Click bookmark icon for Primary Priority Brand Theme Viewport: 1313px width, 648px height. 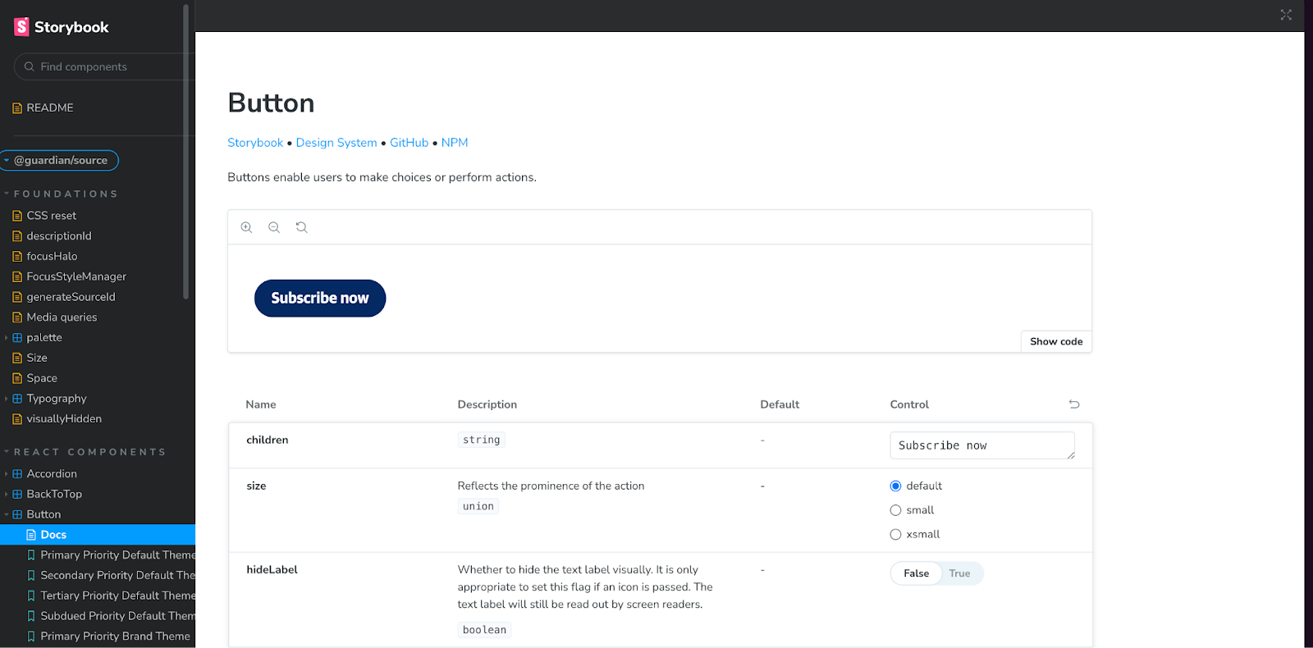click(x=31, y=637)
